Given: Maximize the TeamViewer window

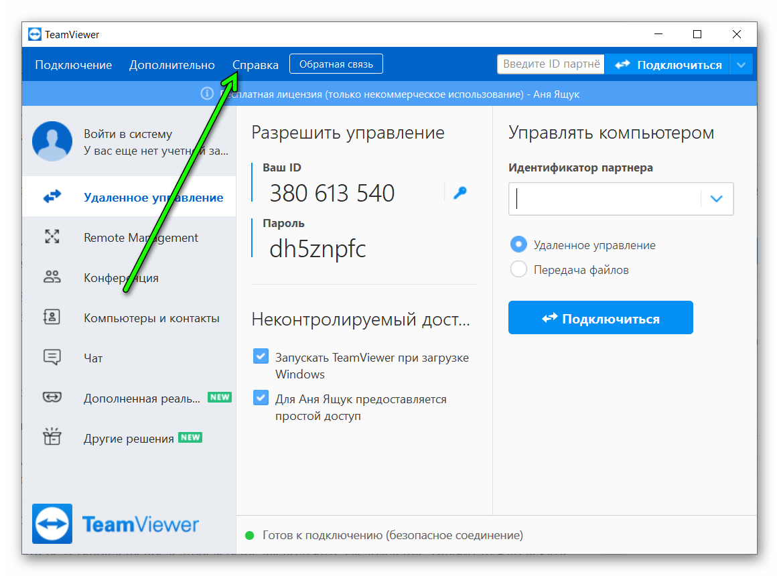Looking at the screenshot, I should coord(697,33).
